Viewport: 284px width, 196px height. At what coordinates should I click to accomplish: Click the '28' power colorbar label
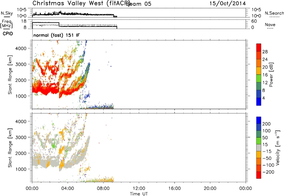coord(265,52)
